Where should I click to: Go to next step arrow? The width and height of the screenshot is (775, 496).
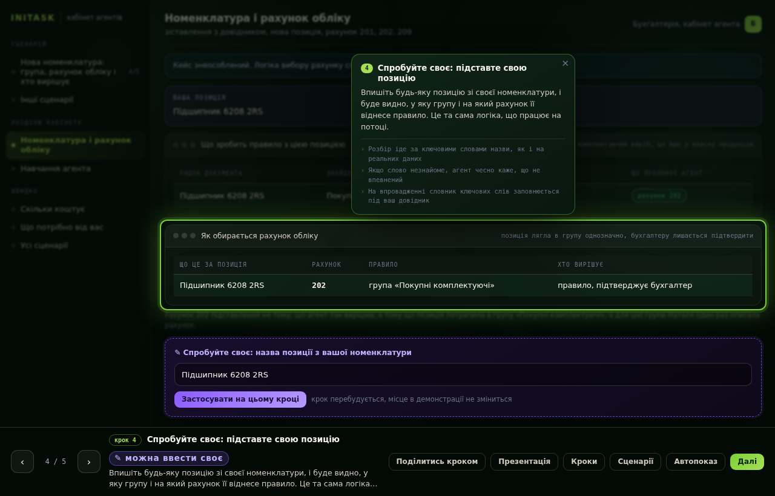89,462
